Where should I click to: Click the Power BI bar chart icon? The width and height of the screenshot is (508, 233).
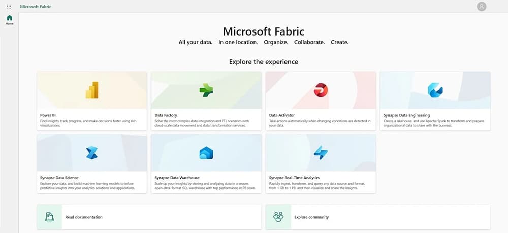click(91, 90)
